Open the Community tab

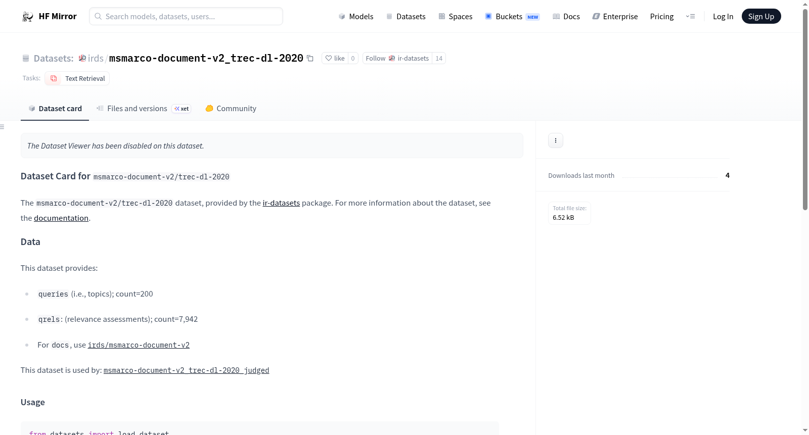tap(231, 109)
